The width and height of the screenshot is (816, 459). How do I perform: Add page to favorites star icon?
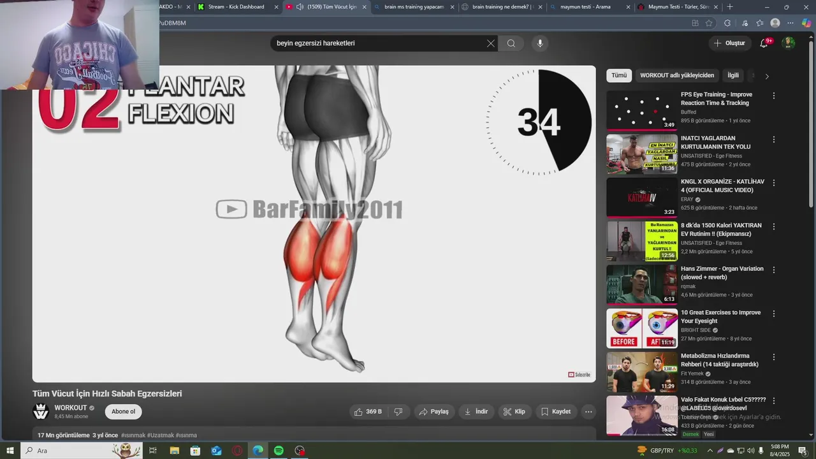pyautogui.click(x=709, y=23)
